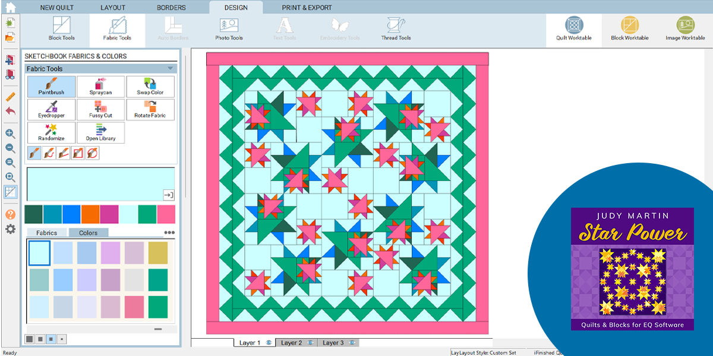Undo the last action with red arrow

click(10, 111)
